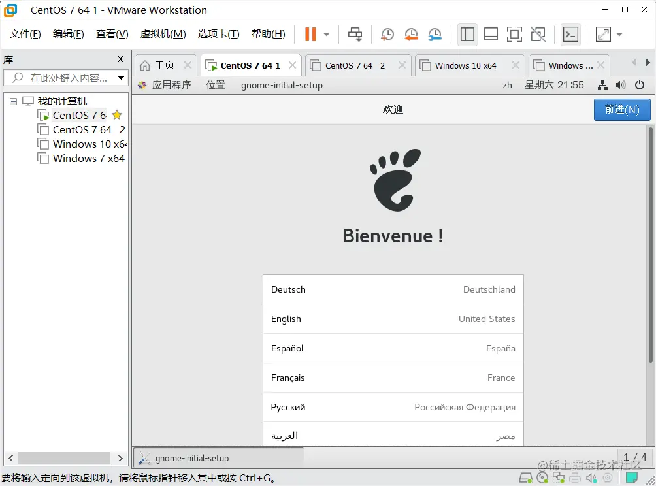656x486 pixels.
Task: Select Français language row
Action: pos(393,378)
